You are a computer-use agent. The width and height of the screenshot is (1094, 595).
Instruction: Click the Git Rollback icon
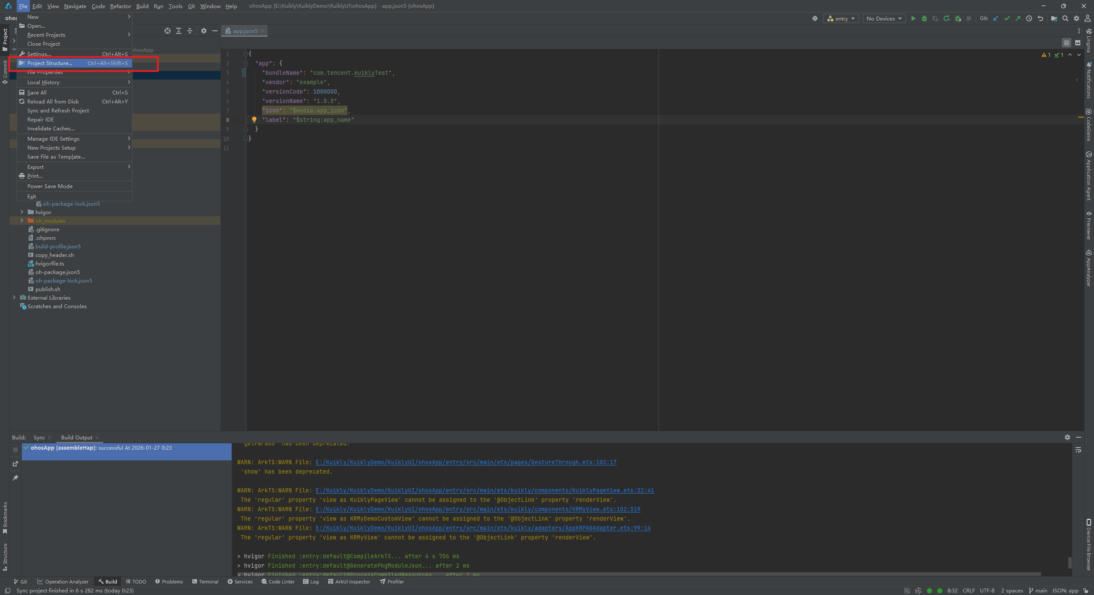pyautogui.click(x=1041, y=18)
